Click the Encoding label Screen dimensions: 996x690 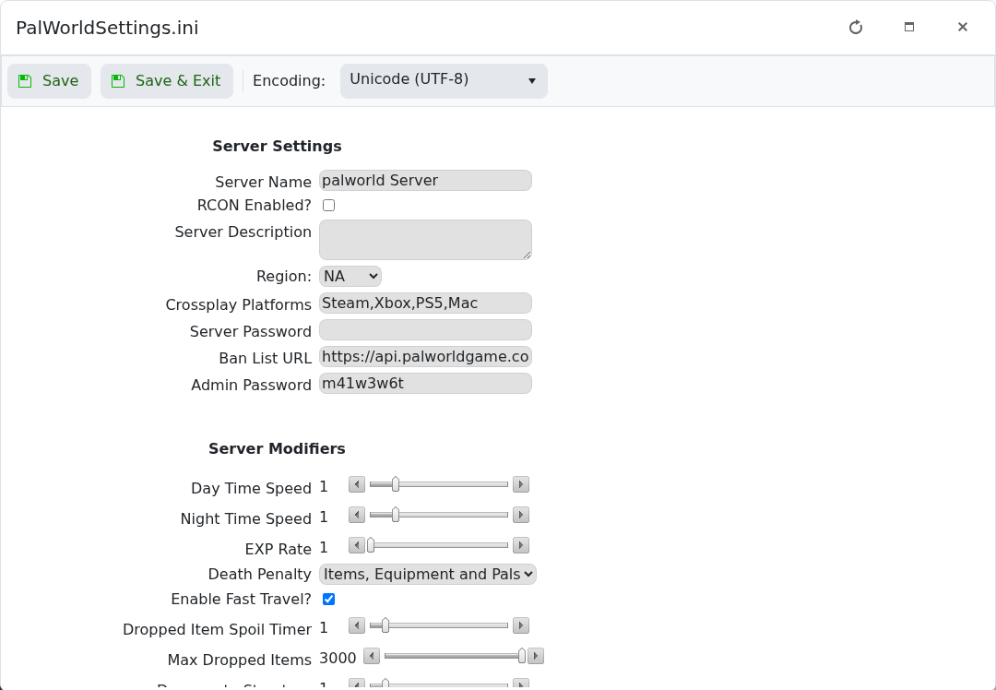coord(289,81)
